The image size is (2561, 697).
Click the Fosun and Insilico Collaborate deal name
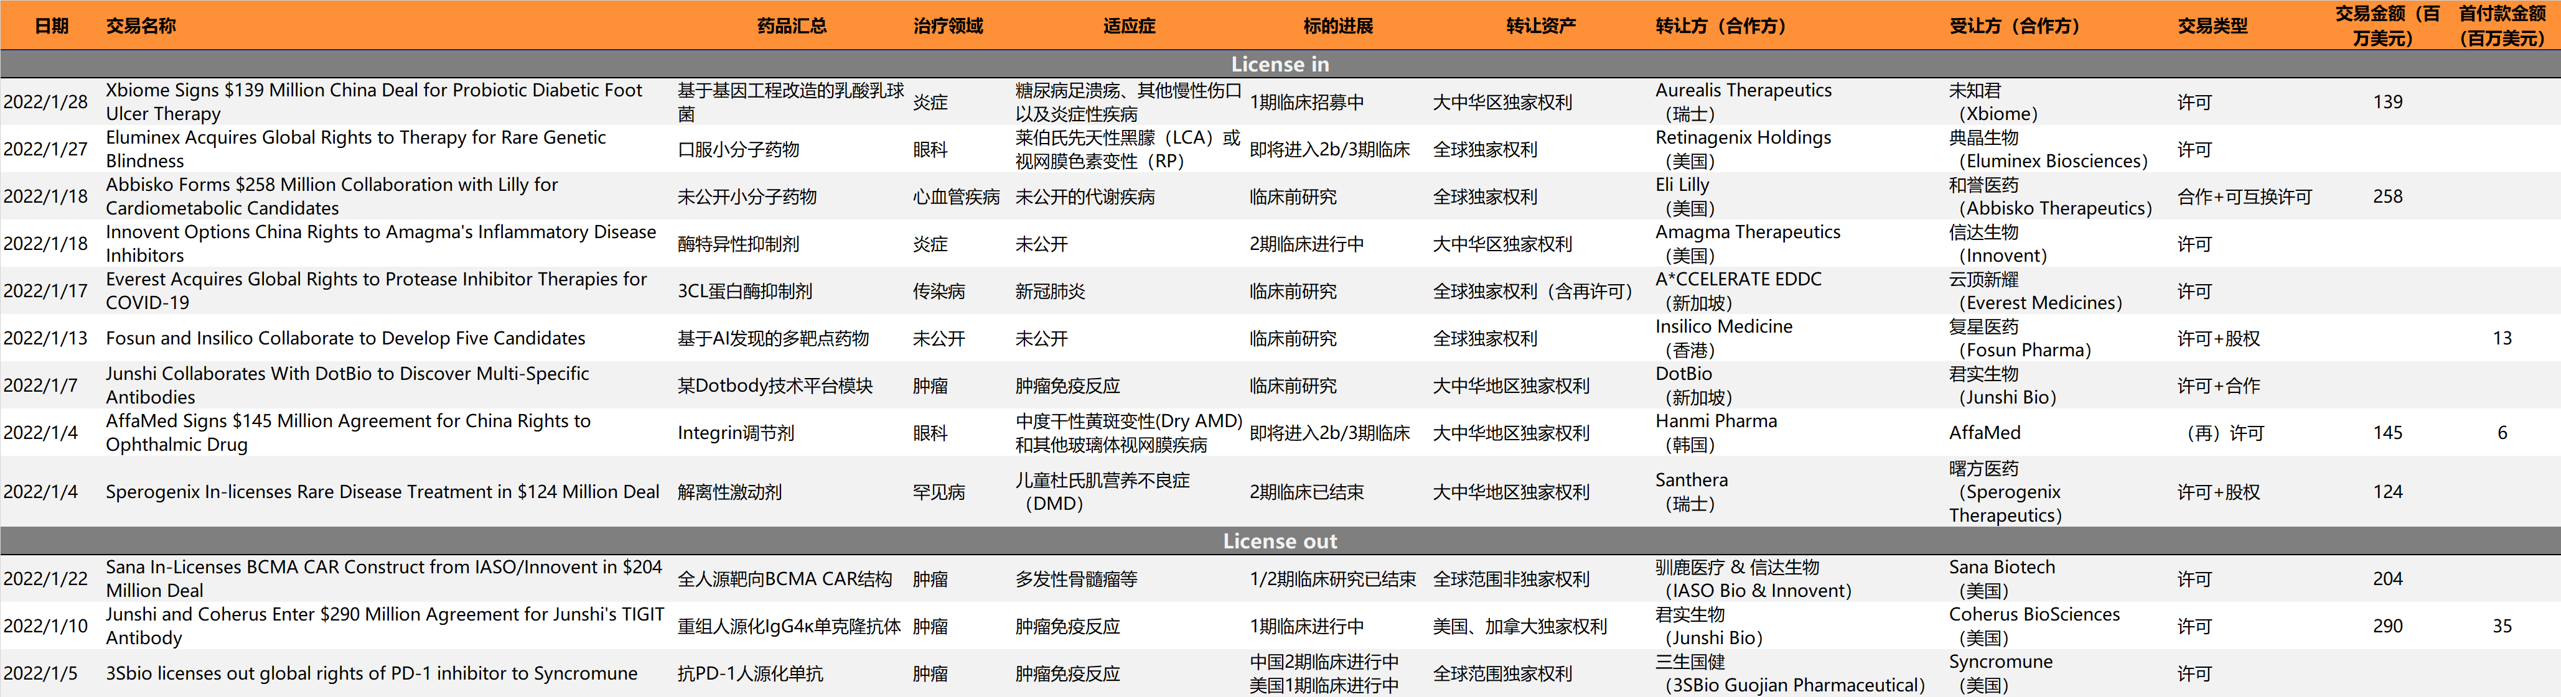(345, 338)
